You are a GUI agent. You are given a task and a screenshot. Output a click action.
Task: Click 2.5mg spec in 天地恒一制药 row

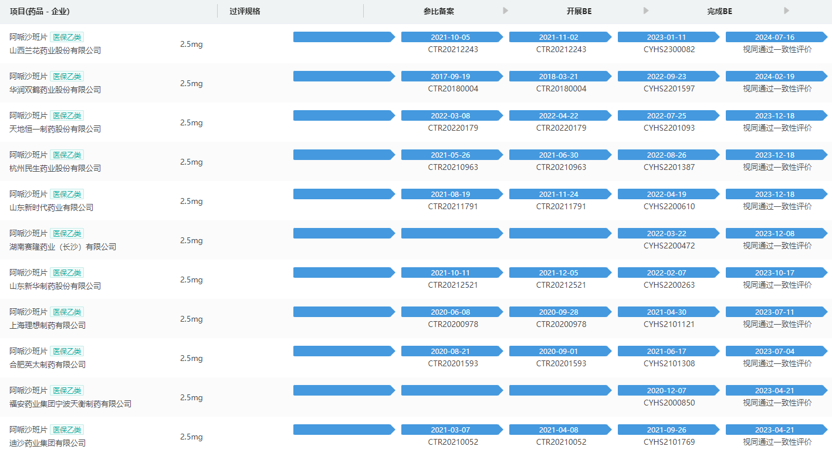[x=191, y=122]
